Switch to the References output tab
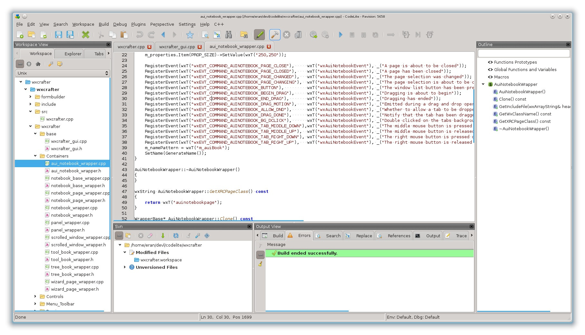The width and height of the screenshot is (585, 335). 395,236
